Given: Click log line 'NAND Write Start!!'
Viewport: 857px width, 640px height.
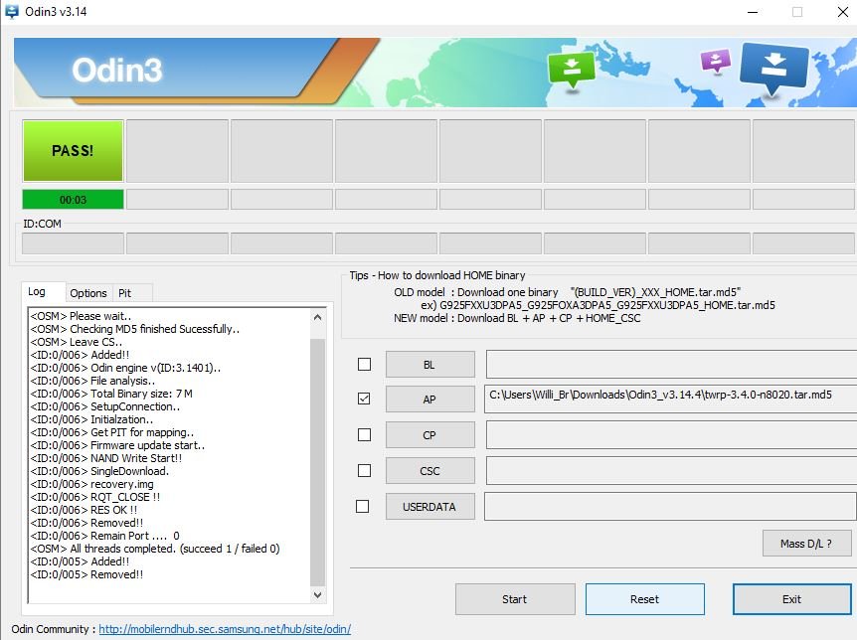Looking at the screenshot, I should point(106,458).
